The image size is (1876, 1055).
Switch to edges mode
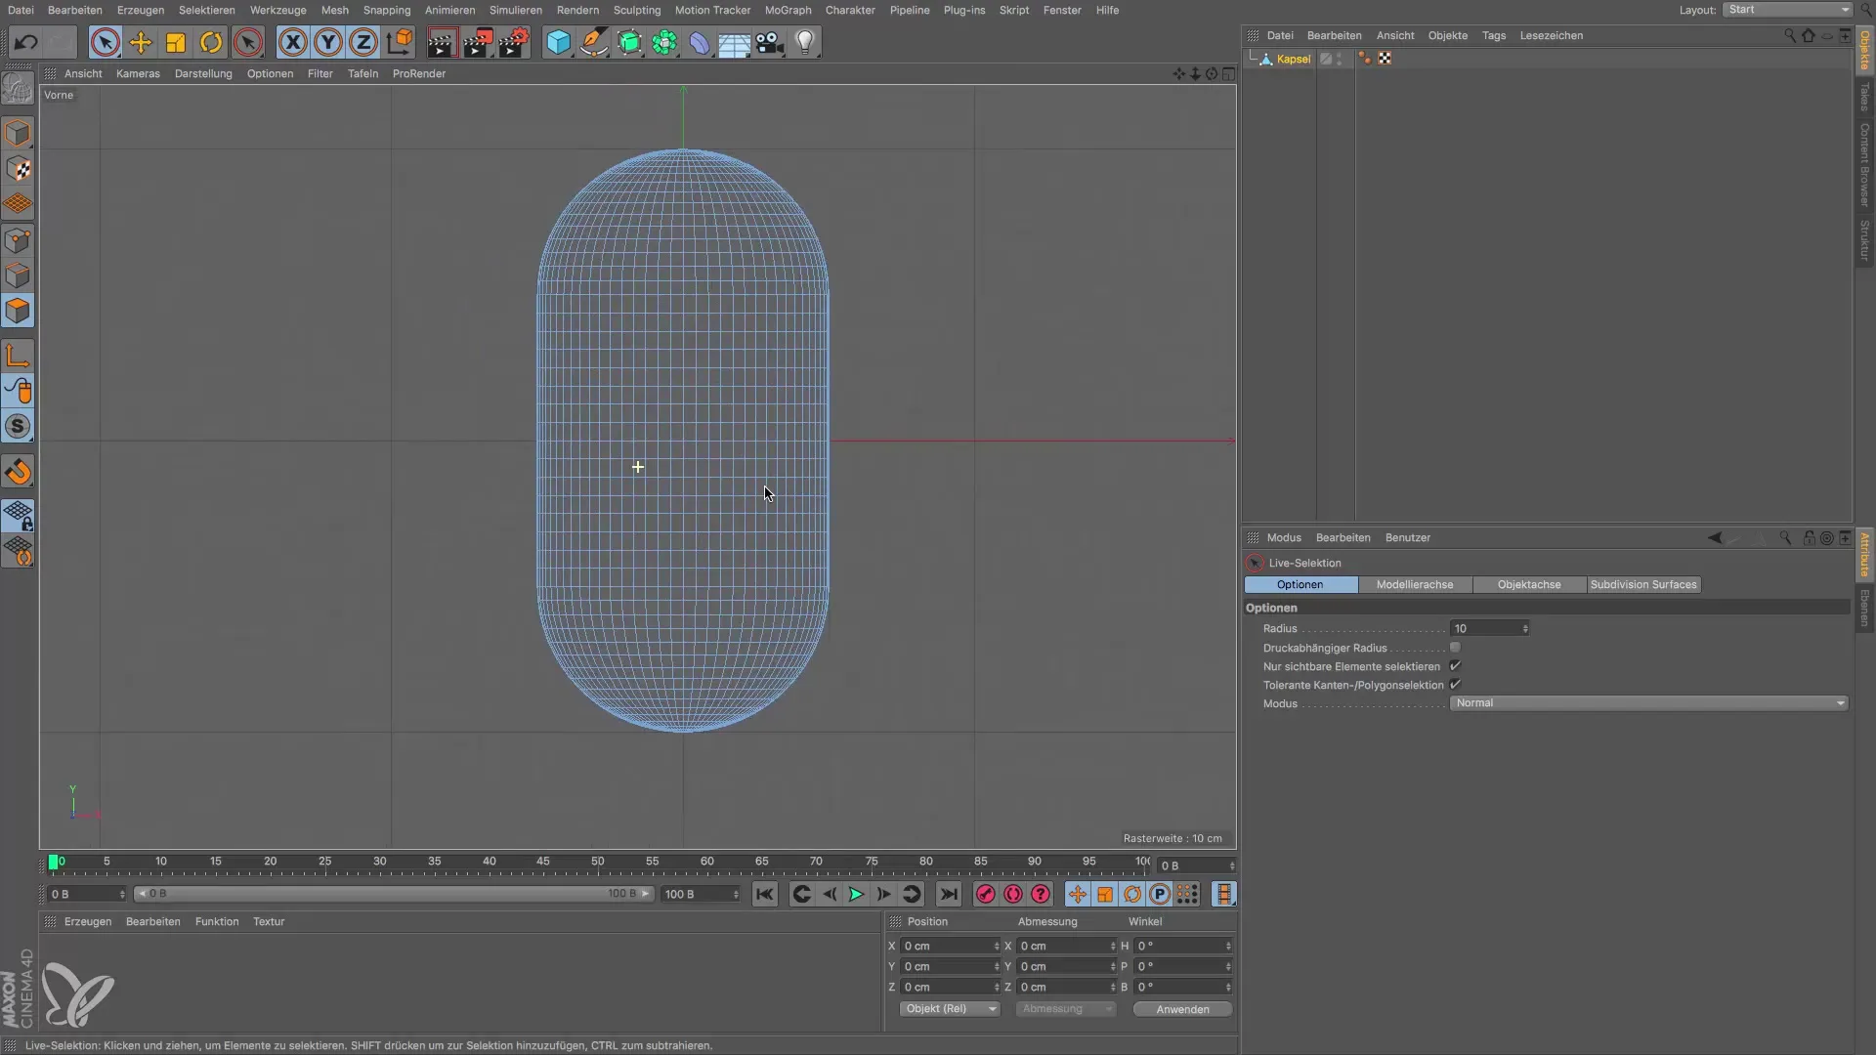[18, 275]
